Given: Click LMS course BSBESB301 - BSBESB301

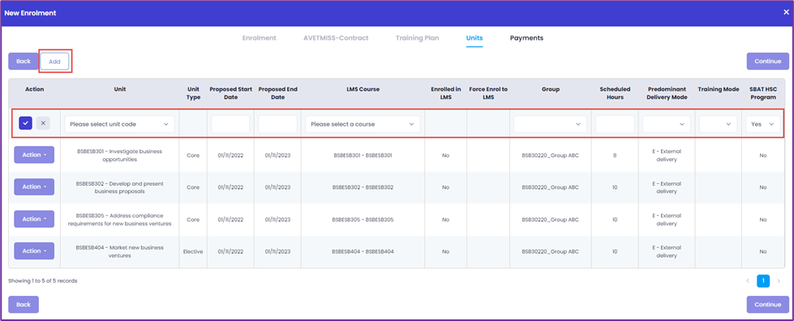Looking at the screenshot, I should click(x=363, y=155).
